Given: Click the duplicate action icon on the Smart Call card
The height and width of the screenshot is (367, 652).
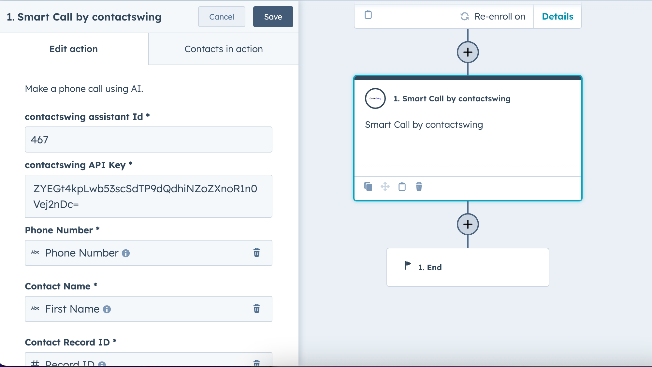Looking at the screenshot, I should pos(368,187).
